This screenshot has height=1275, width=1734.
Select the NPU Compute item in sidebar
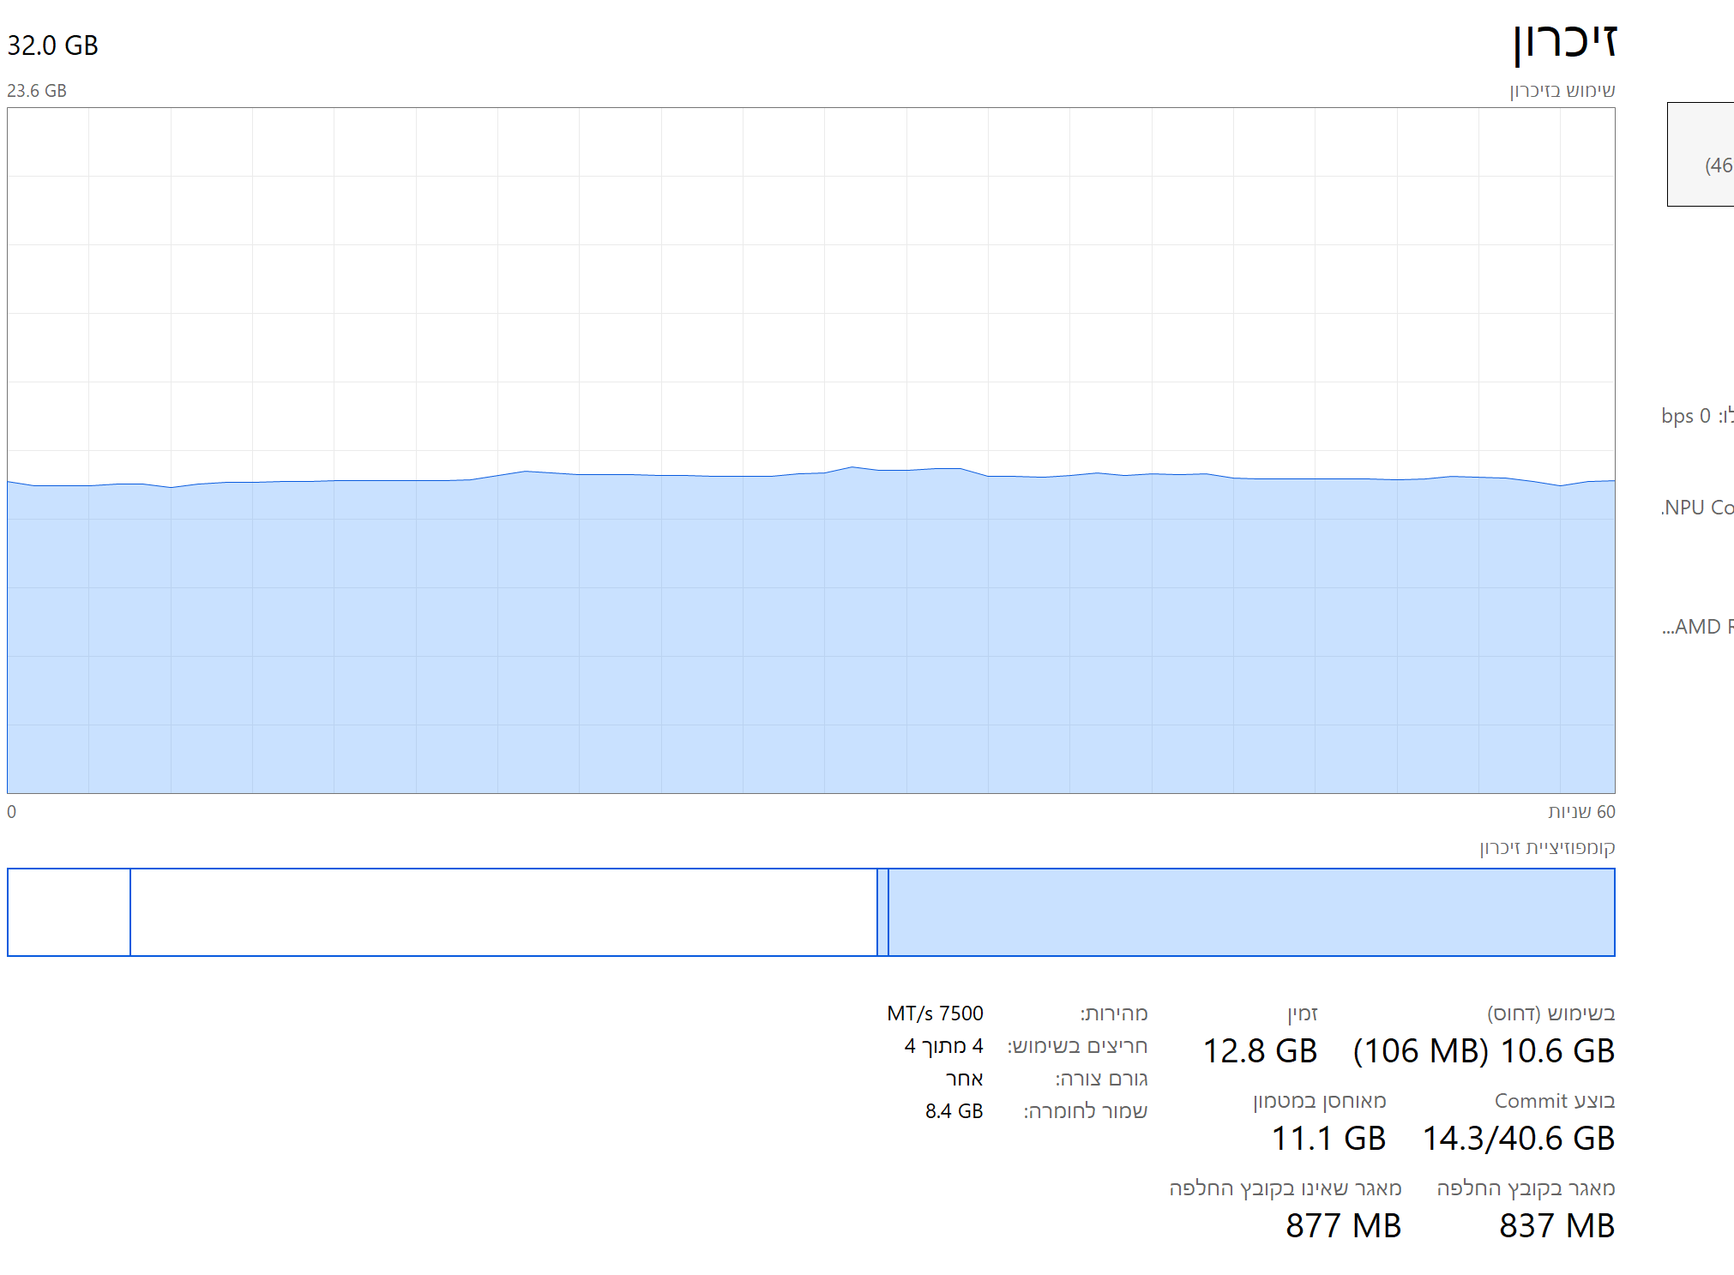(x=1698, y=508)
